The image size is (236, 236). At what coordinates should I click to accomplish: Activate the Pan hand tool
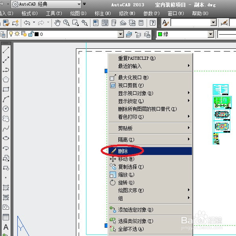(57, 23)
